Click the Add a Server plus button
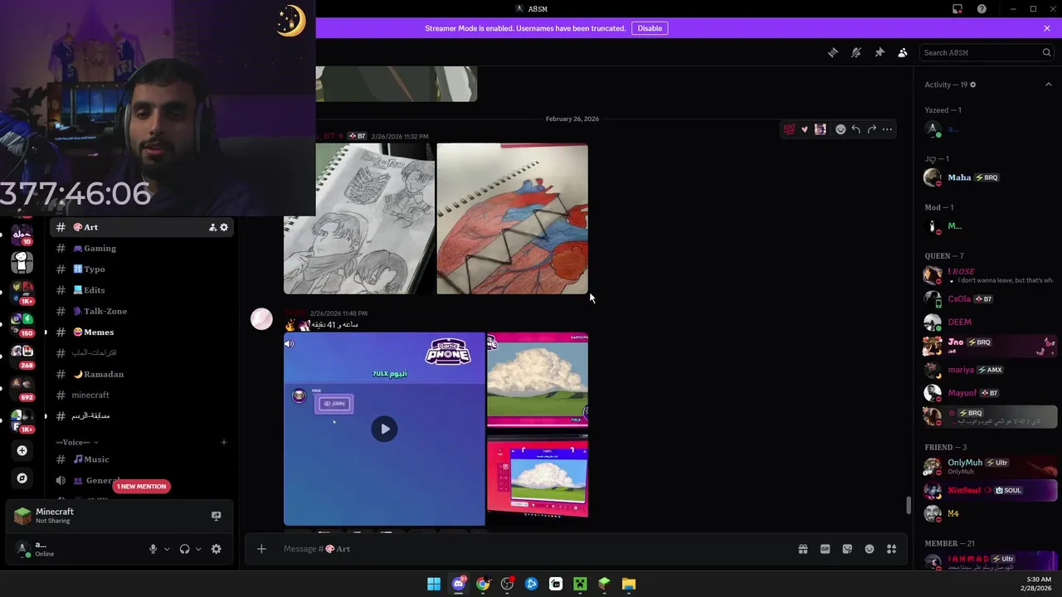Screen dimensions: 1062x597 pyautogui.click(x=22, y=450)
